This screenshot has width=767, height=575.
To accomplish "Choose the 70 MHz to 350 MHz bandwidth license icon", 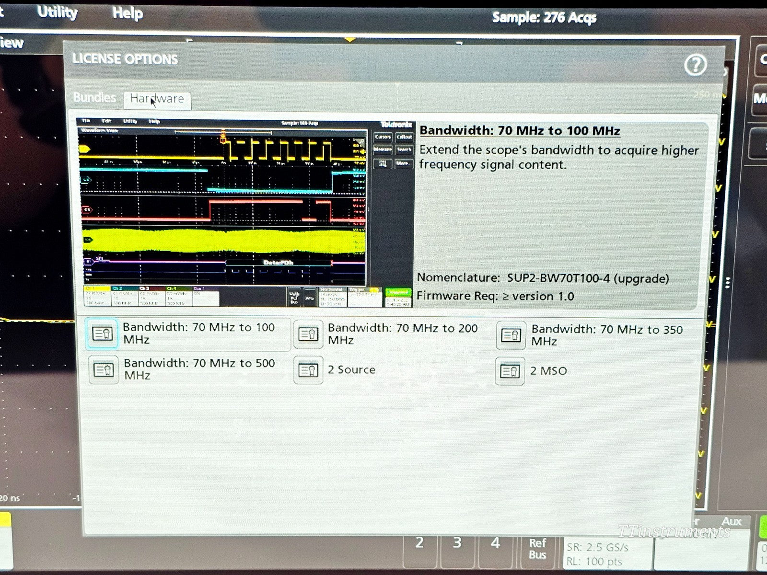I will [511, 335].
